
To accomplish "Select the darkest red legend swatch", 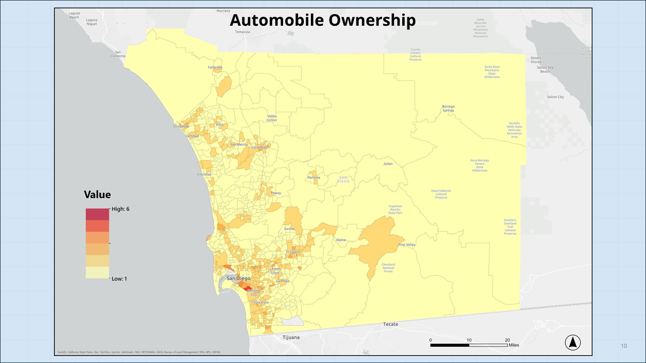I will click(97, 214).
